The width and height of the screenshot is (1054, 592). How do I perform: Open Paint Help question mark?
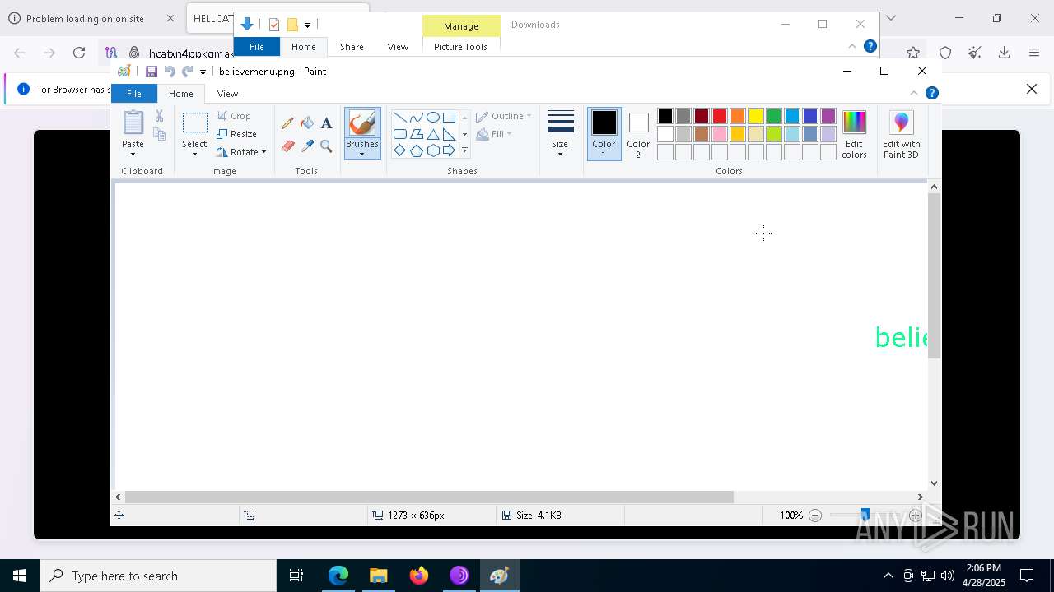click(932, 93)
